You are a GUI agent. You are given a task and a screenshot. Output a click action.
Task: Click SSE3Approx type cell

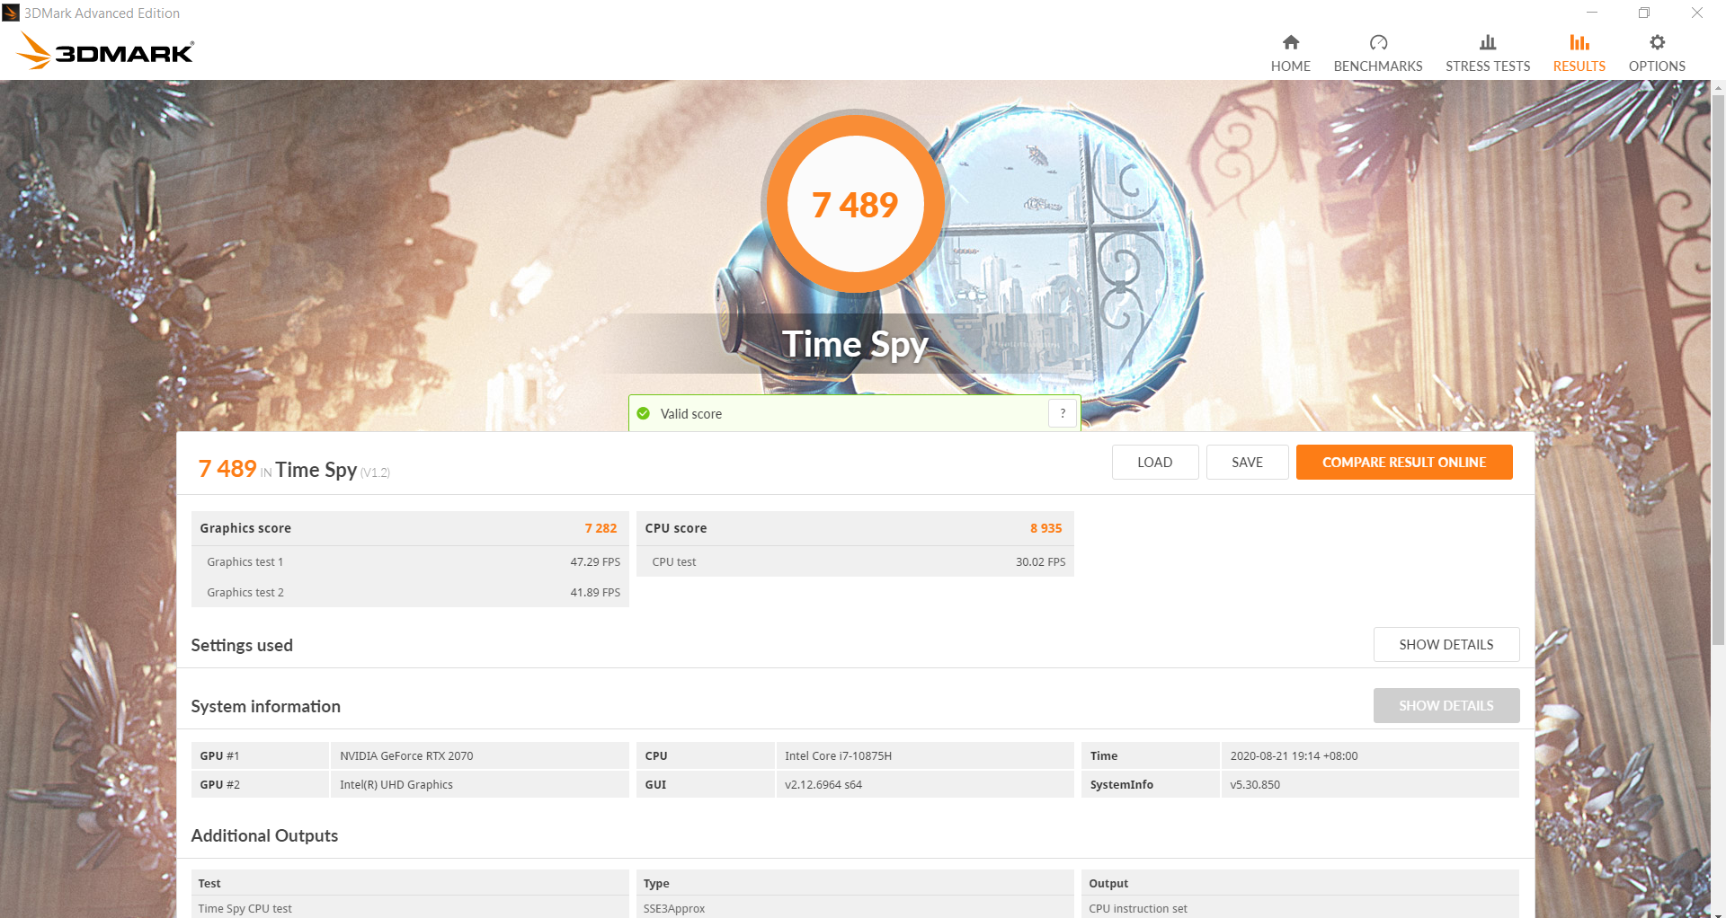(x=855, y=908)
